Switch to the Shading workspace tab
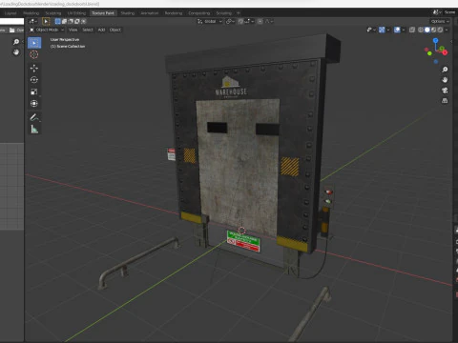Viewport: 458px width, 343px height. 128,13
